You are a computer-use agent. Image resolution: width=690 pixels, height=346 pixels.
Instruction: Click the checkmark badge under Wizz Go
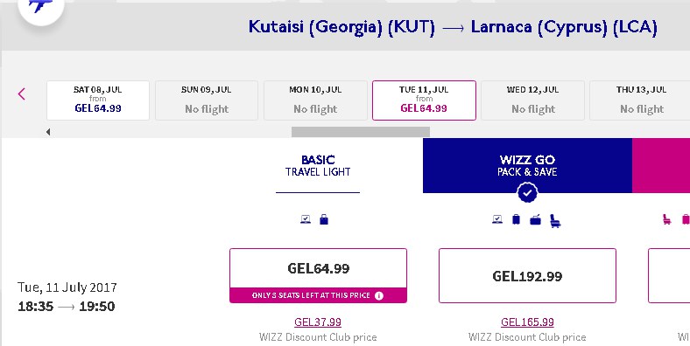528,192
